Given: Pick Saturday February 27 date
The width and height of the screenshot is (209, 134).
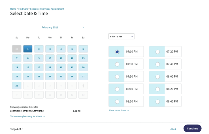Looking at the screenshot, I should [83, 76].
